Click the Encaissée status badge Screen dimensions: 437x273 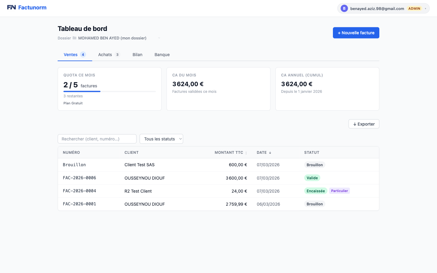pos(315,191)
